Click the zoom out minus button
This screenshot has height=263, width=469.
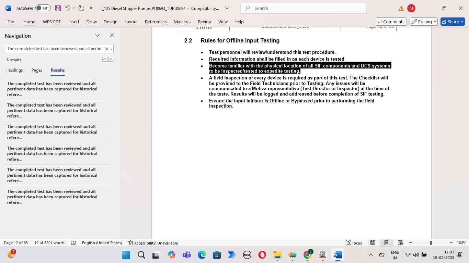point(410,243)
